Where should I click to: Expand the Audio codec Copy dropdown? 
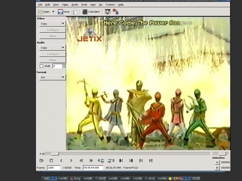[53, 48]
